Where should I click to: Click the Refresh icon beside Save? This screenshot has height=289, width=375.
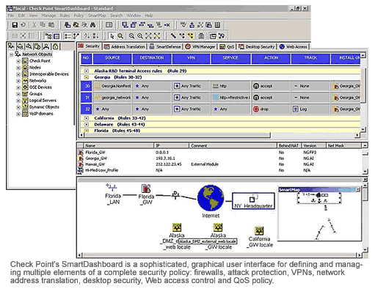pyautogui.click(x=23, y=25)
